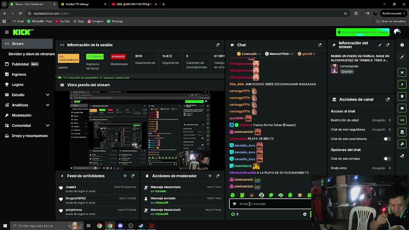Image resolution: width=409 pixels, height=230 pixels.
Task: Pop out the Feed de actividades panel
Action: point(133,176)
